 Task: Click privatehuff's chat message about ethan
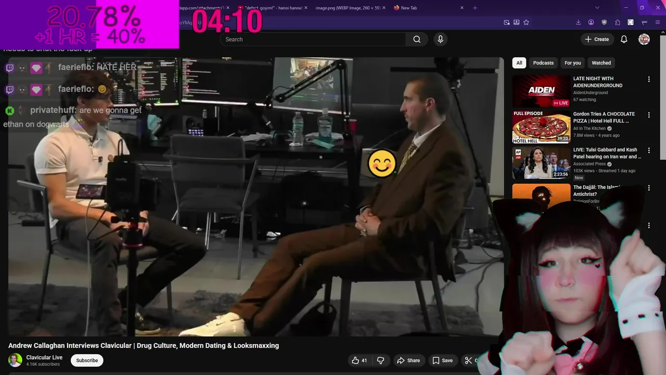pyautogui.click(x=73, y=117)
